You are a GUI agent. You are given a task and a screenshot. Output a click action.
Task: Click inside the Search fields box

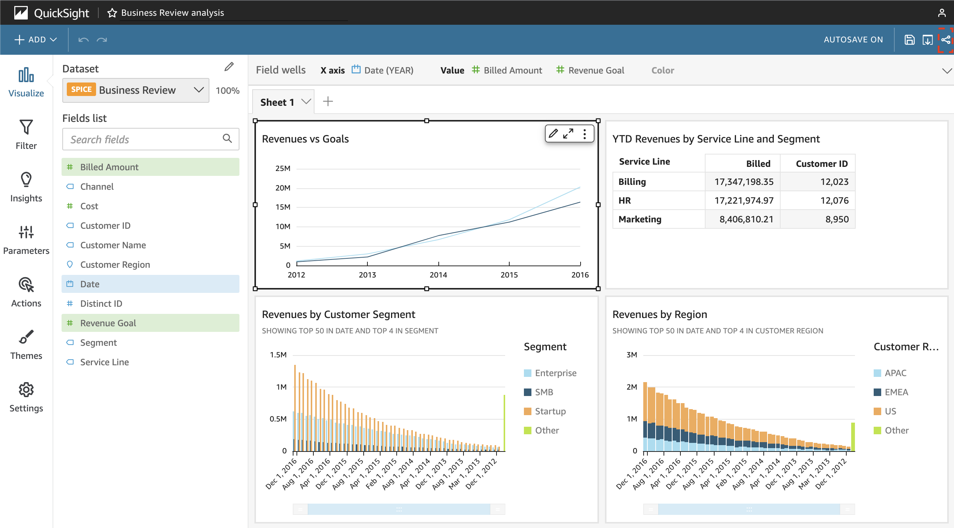(x=150, y=139)
